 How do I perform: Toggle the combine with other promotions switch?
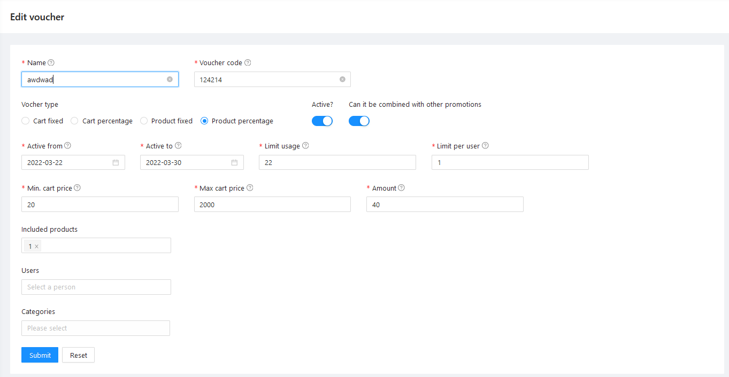point(359,121)
